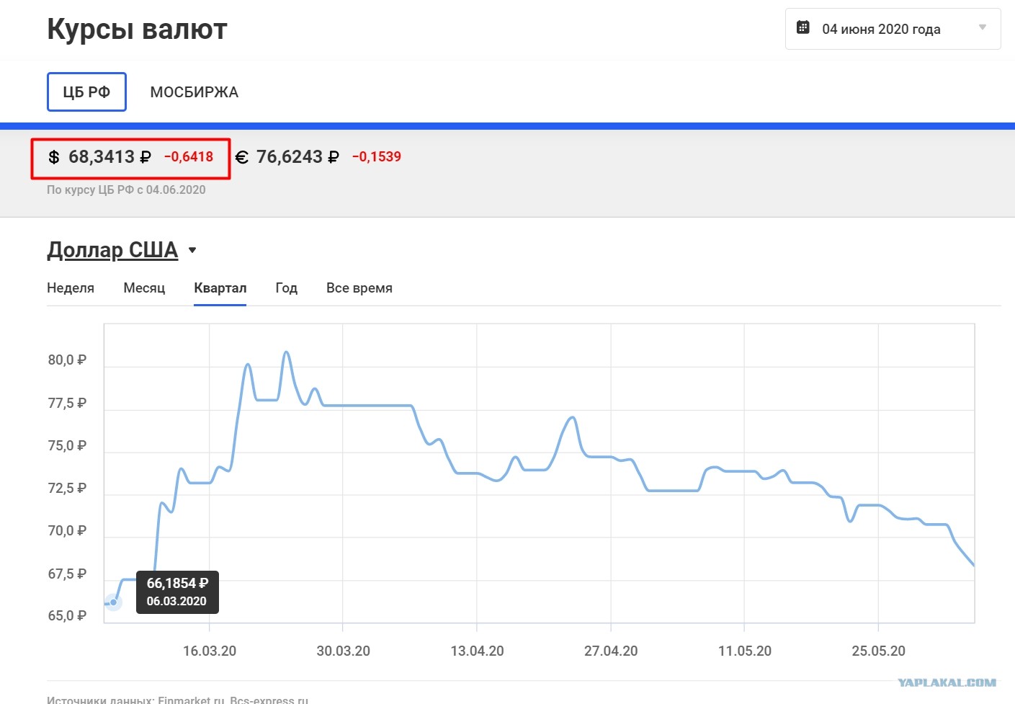
Task: Click the dollar rate 68,3413 ₽
Action: 109,157
